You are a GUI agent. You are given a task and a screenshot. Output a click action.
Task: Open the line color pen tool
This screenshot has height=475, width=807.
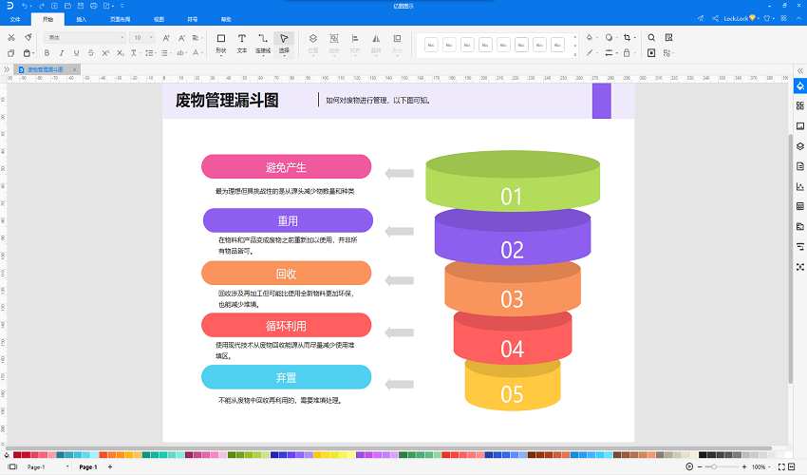pyautogui.click(x=590, y=52)
